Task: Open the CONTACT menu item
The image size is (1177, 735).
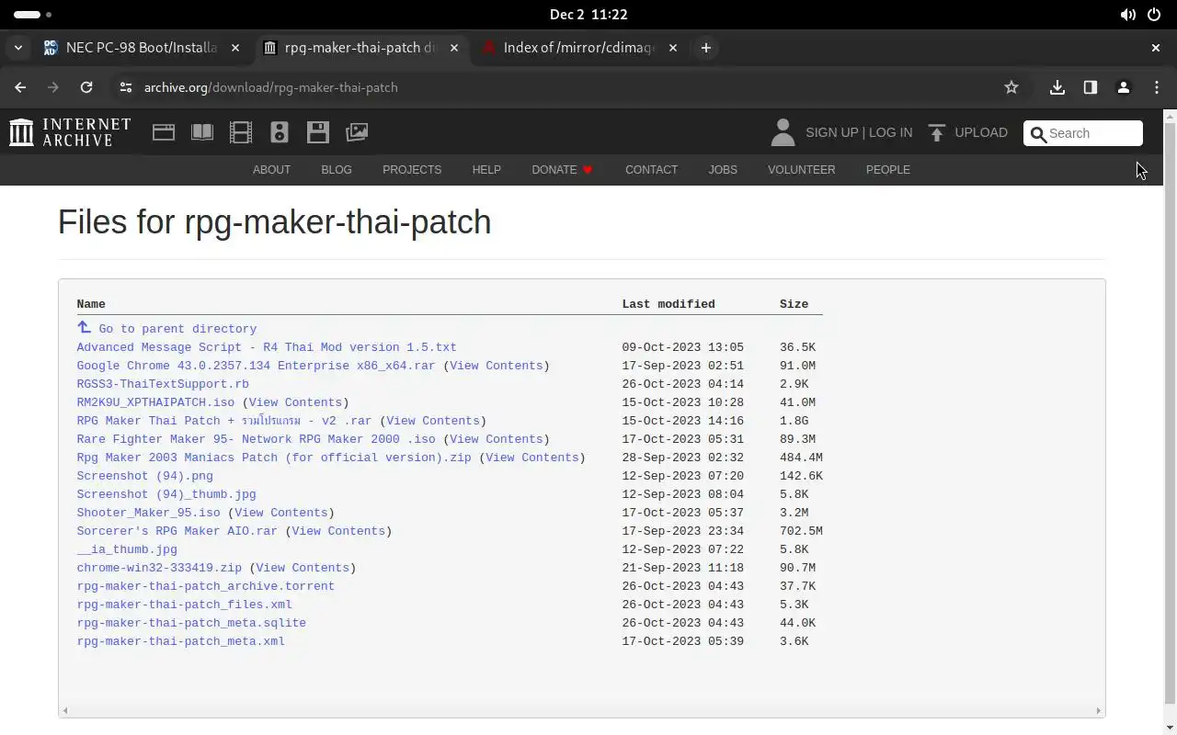Action: coord(651,170)
